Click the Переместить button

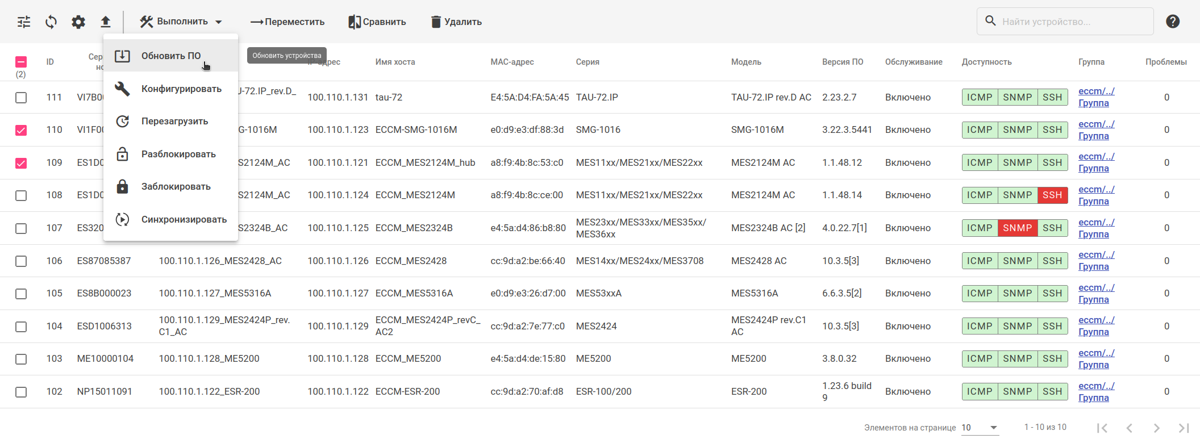[x=287, y=22]
